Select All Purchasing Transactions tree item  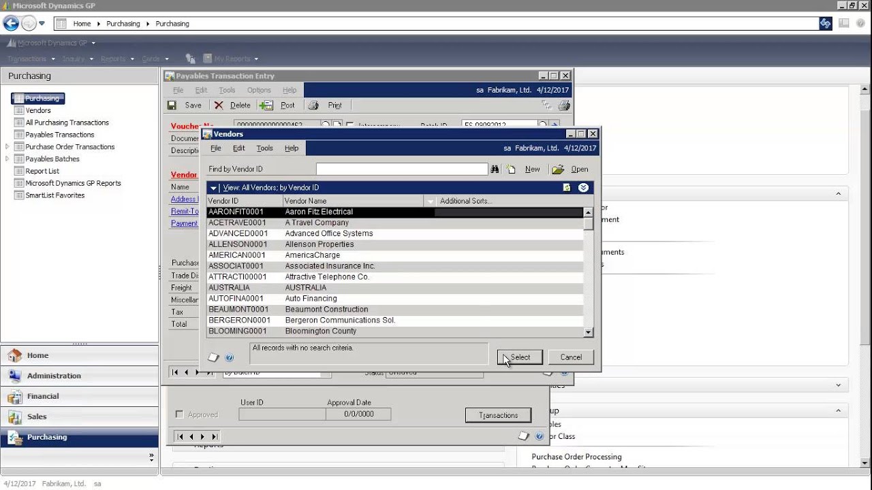pyautogui.click(x=67, y=122)
